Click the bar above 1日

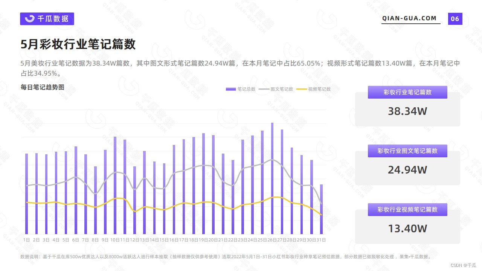[x=27, y=194]
